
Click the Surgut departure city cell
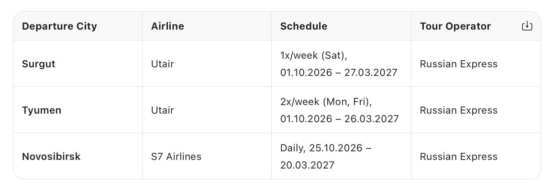(x=39, y=64)
